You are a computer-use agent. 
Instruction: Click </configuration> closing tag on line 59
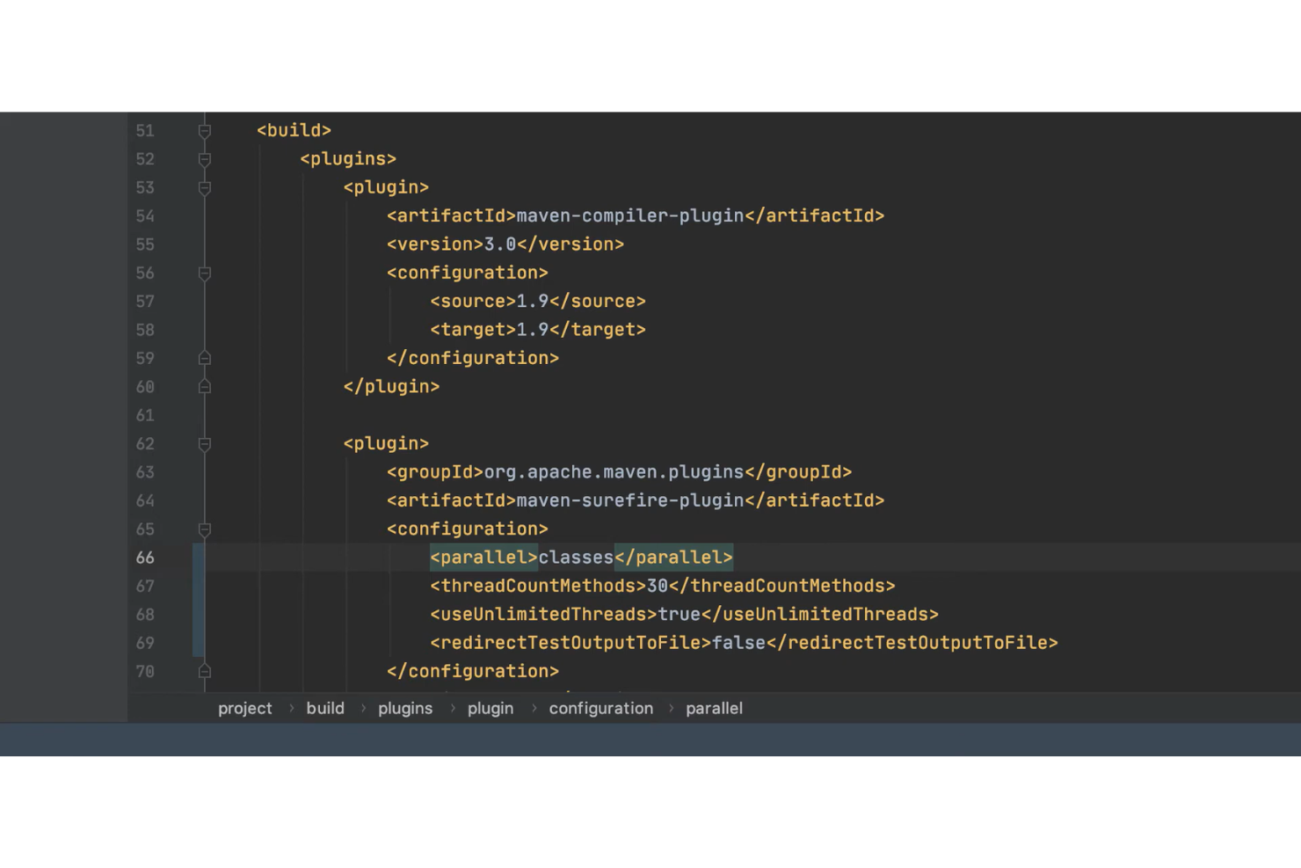[x=473, y=358]
